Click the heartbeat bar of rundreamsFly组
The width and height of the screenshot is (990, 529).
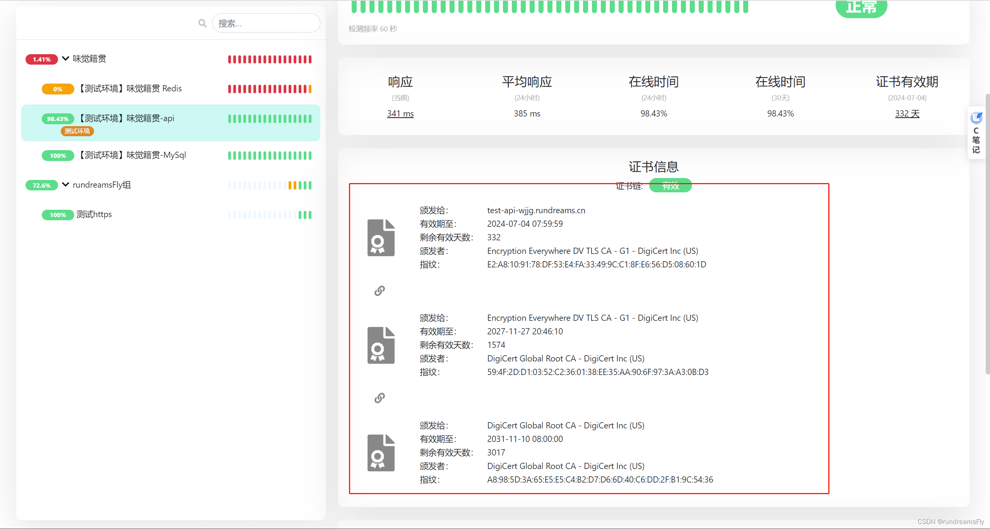click(x=270, y=185)
